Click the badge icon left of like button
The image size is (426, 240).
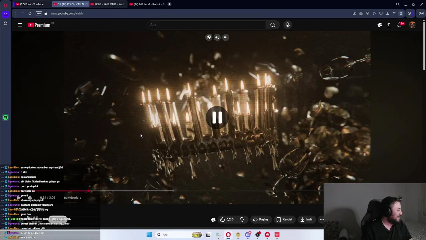click(x=213, y=220)
